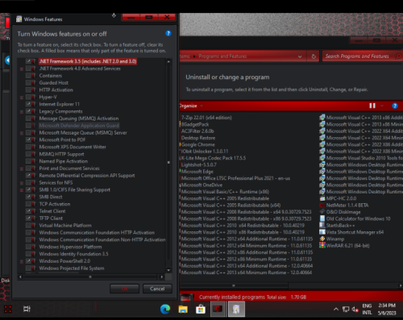Screen dimensions: 403x320
Task: Enable Virtual Machine Platform checkbox
Action: [x=28, y=226]
